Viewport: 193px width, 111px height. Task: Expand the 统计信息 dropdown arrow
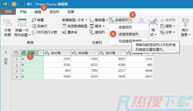pos(189,35)
